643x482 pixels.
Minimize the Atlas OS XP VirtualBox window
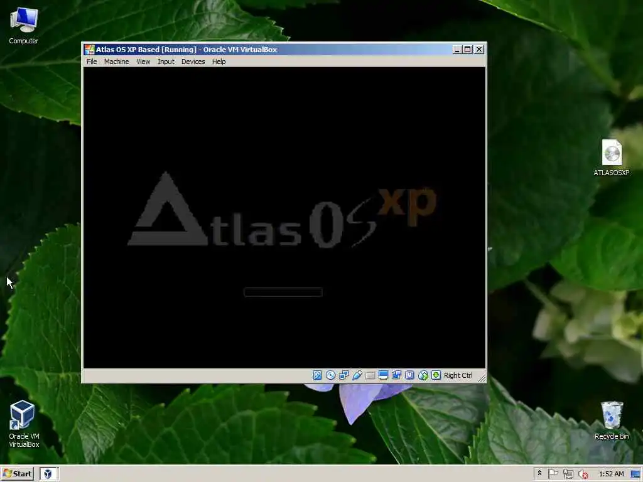[x=457, y=50]
